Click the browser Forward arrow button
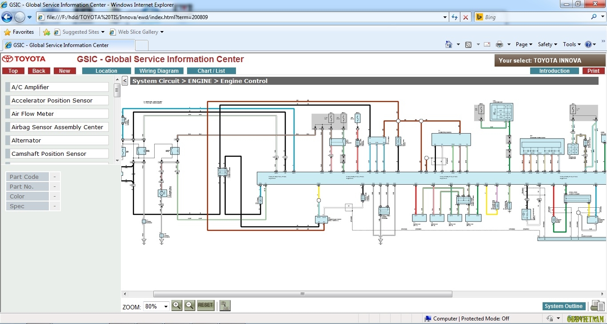Image resolution: width=607 pixels, height=324 pixels. 20,17
